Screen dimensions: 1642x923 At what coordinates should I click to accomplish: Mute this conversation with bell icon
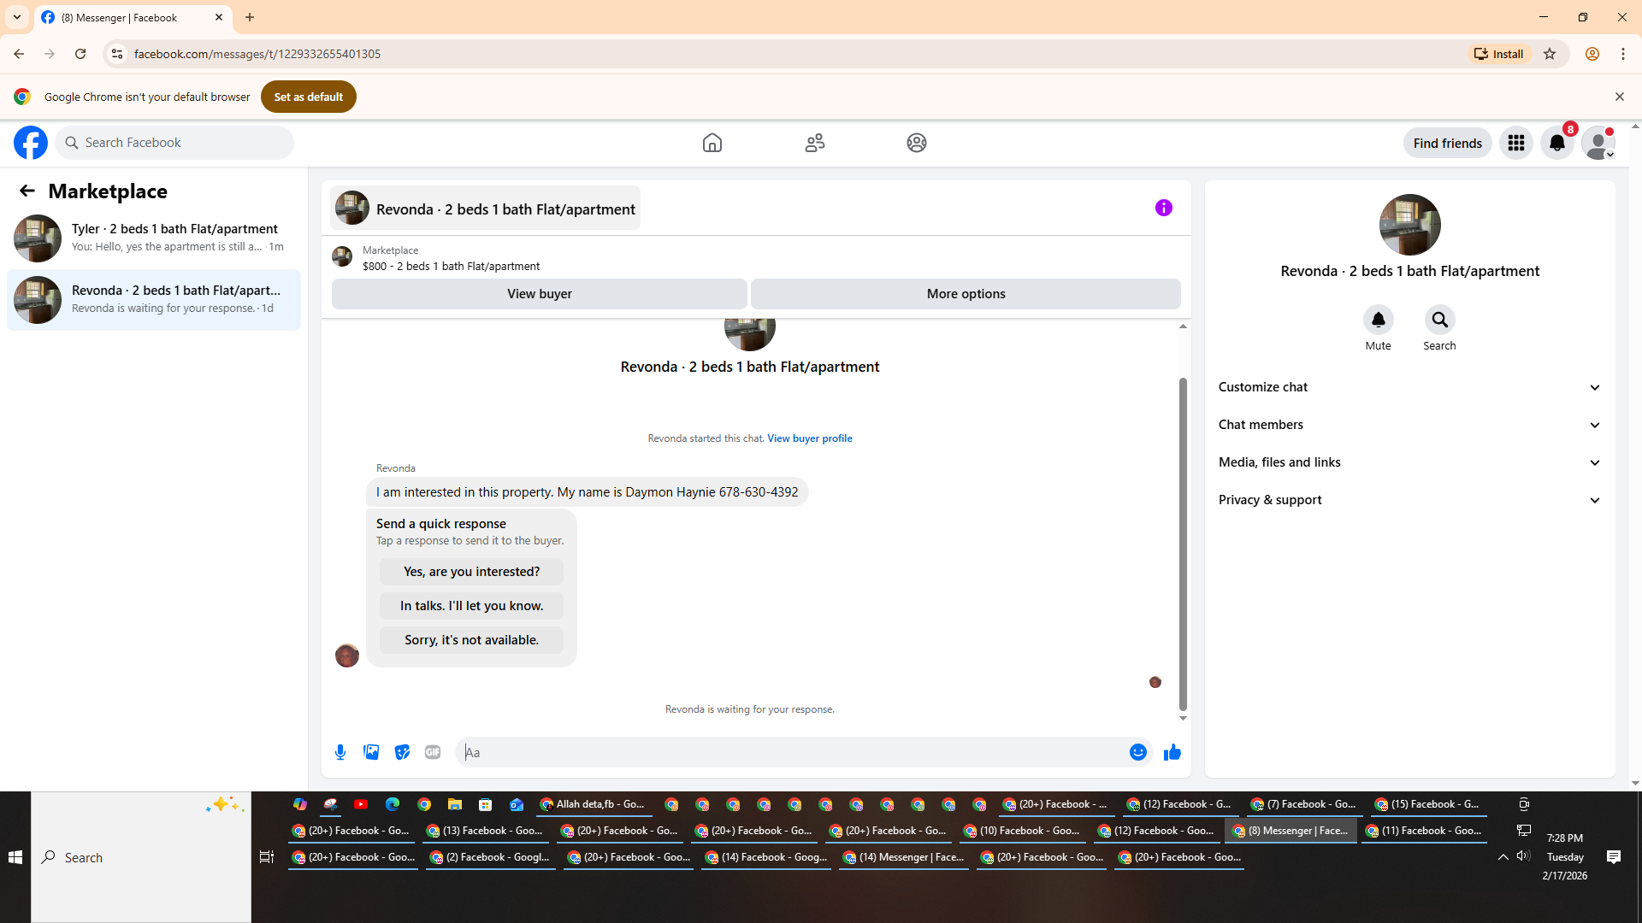1378,320
